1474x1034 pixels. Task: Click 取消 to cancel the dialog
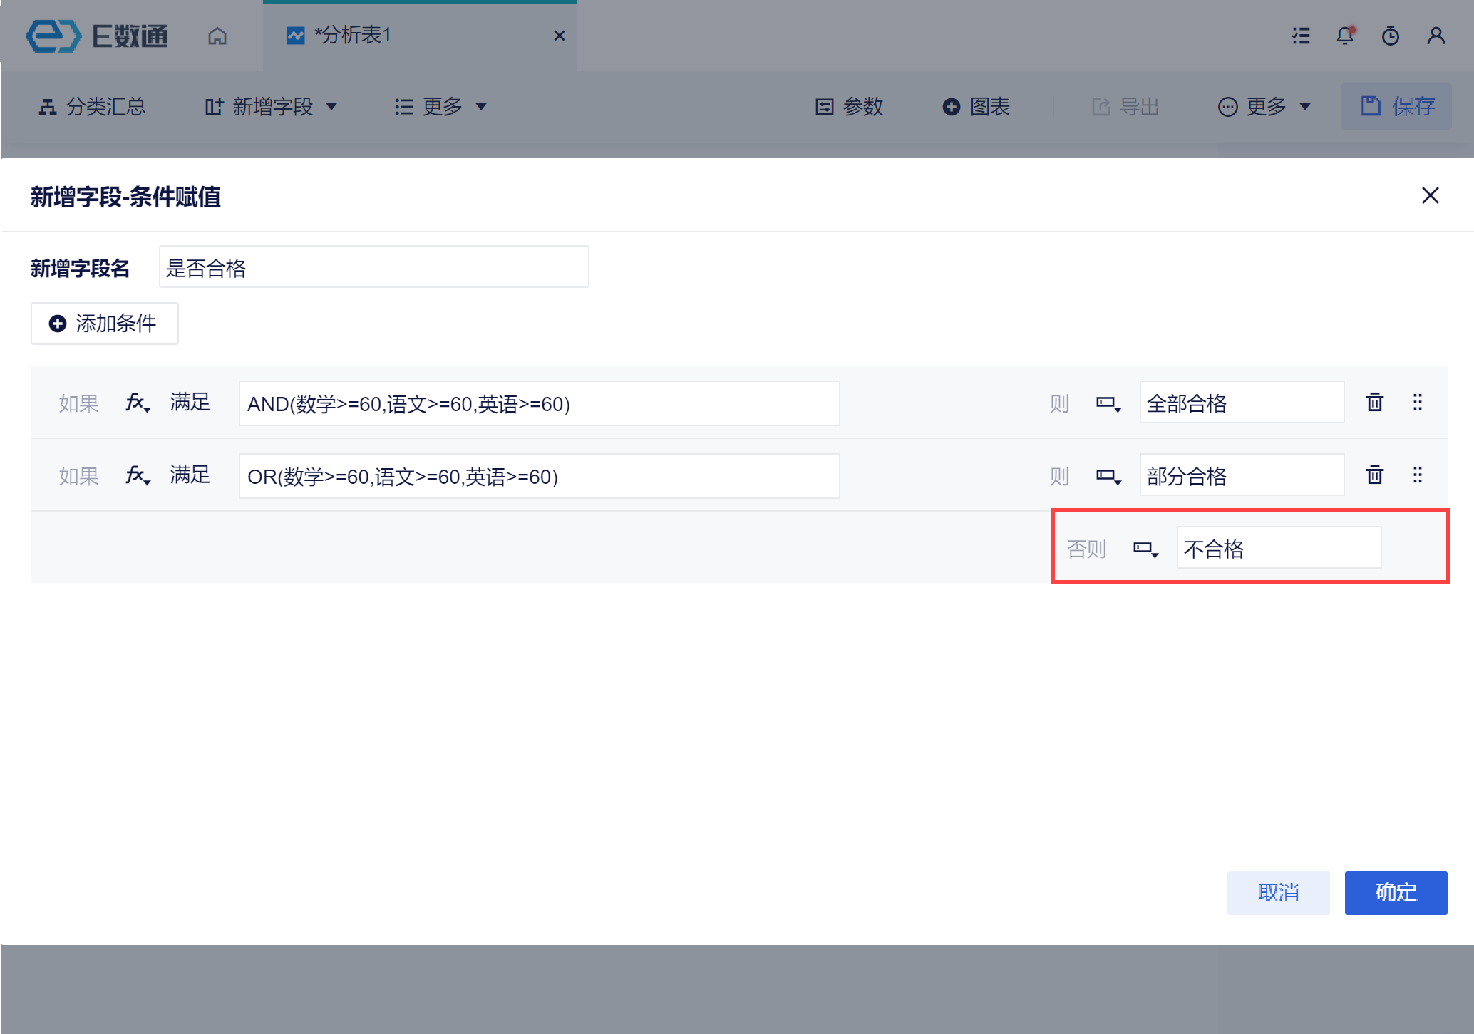point(1277,892)
